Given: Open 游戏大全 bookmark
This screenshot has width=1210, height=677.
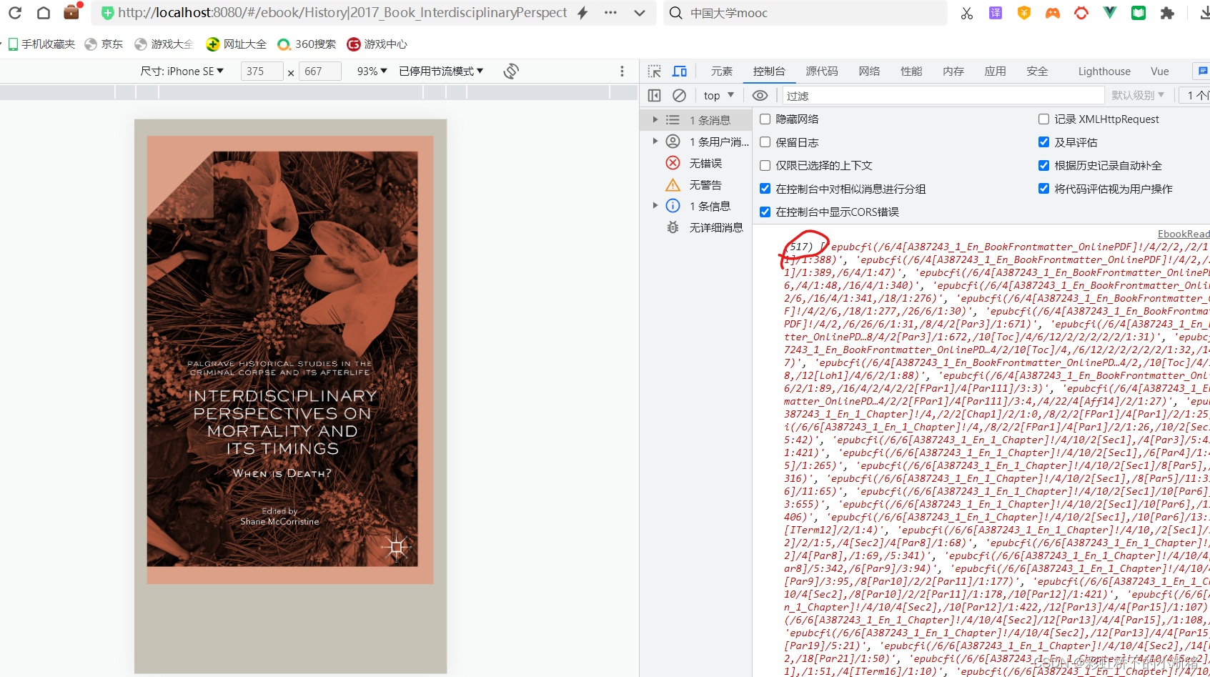Looking at the screenshot, I should [x=164, y=44].
